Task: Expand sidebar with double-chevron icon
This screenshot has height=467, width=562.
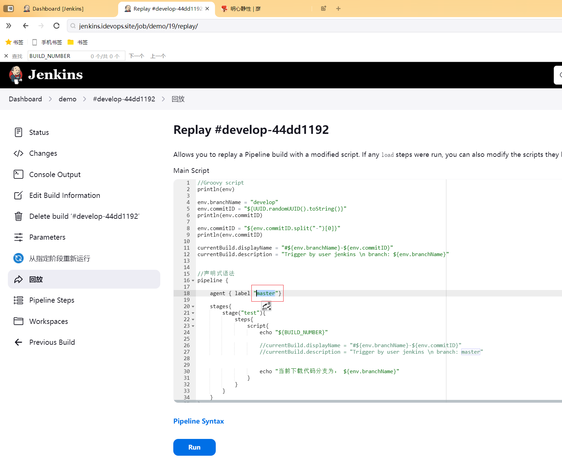Action: click(9, 26)
